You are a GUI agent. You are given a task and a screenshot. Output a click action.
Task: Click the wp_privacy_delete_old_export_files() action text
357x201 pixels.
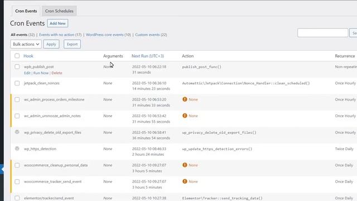pos(219,132)
